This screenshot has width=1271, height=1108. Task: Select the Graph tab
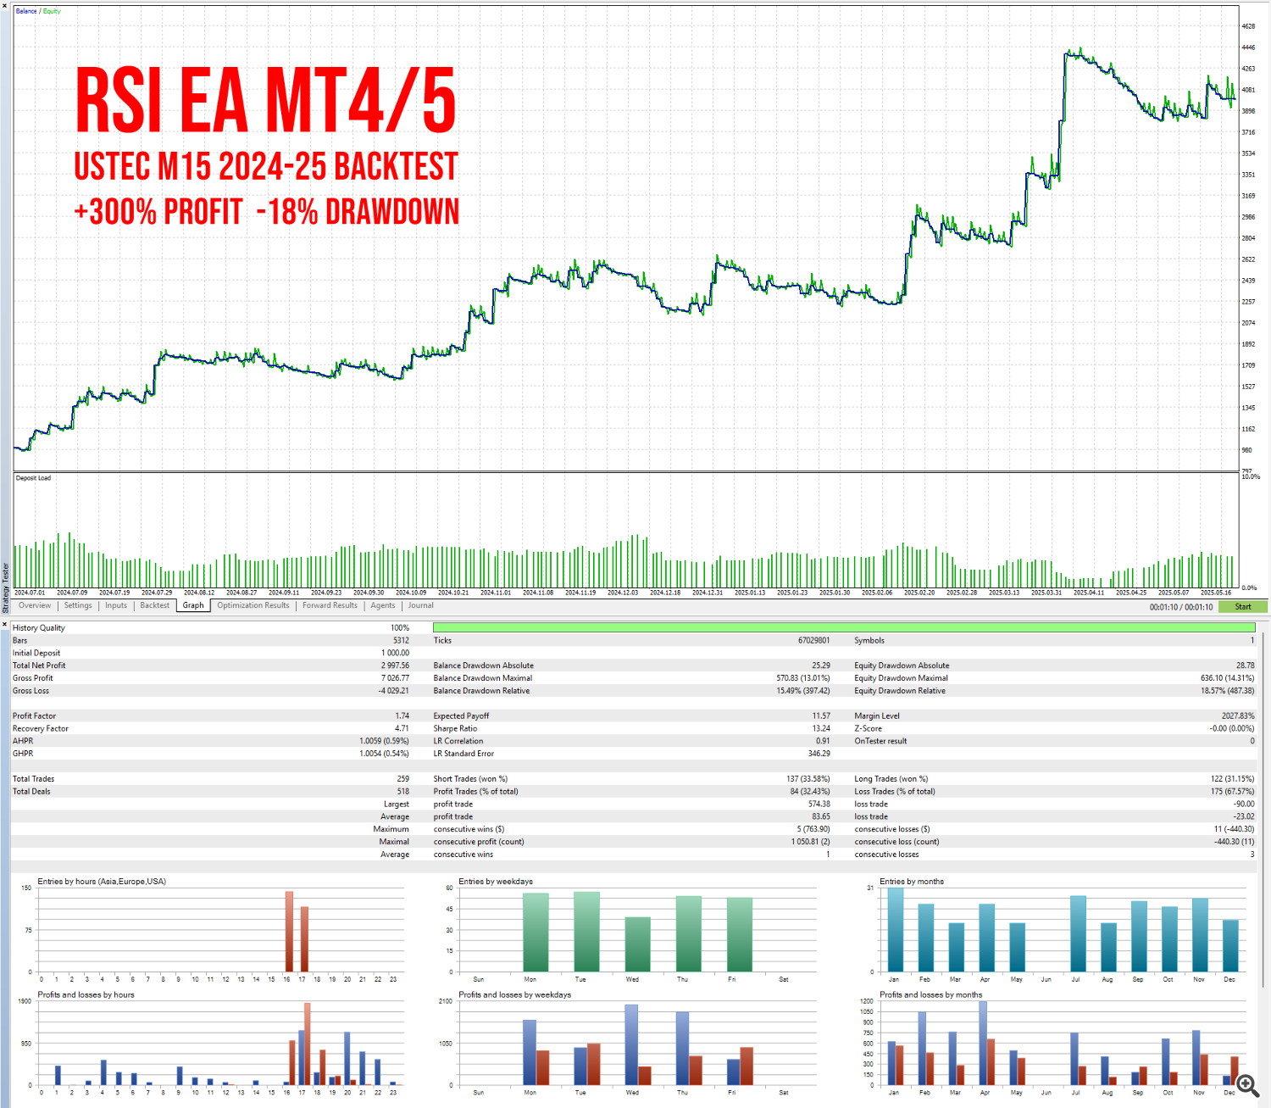pos(193,605)
